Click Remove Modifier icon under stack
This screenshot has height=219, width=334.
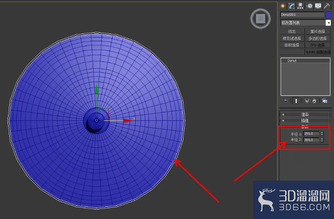(x=315, y=101)
